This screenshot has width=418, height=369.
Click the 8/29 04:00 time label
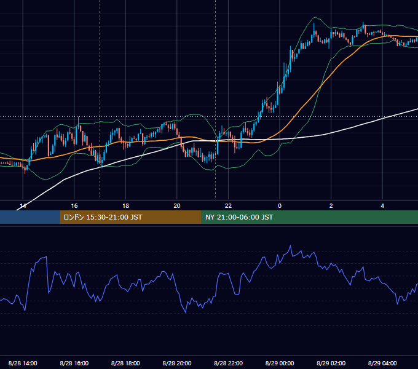[x=382, y=363]
